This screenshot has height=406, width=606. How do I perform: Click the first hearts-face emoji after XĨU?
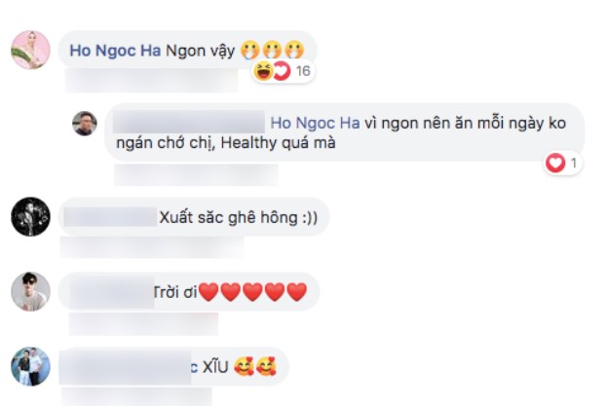(244, 366)
